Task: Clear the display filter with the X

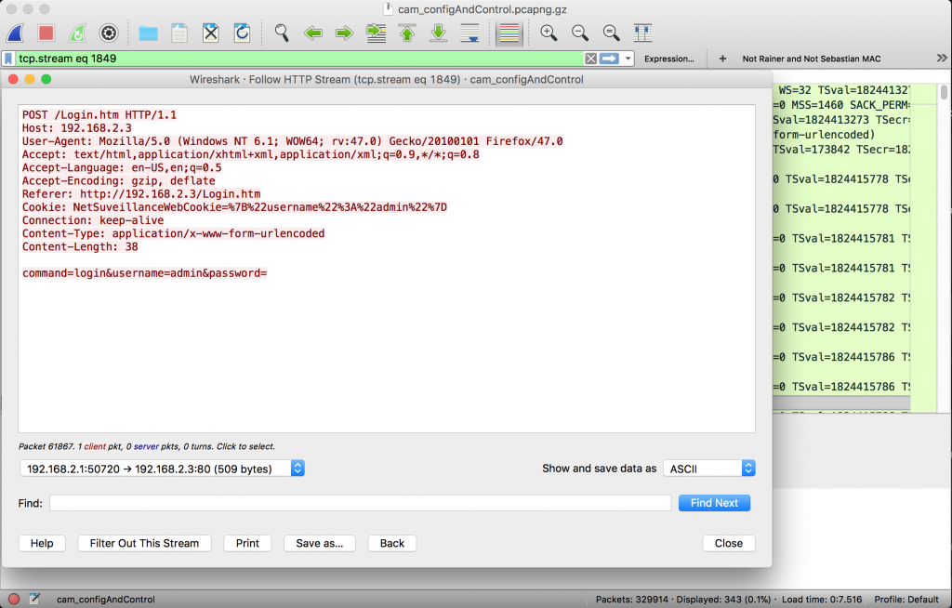Action: pyautogui.click(x=590, y=59)
